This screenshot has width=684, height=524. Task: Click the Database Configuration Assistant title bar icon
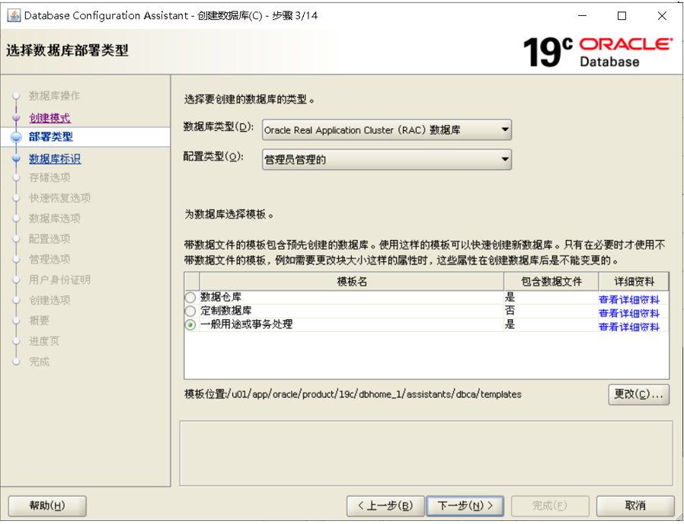click(12, 14)
